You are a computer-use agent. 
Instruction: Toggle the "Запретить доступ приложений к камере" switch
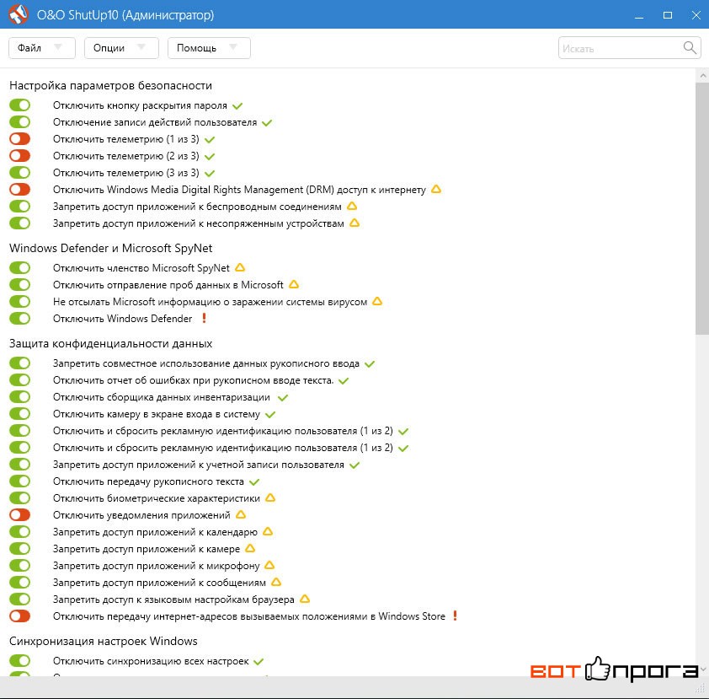tap(19, 549)
